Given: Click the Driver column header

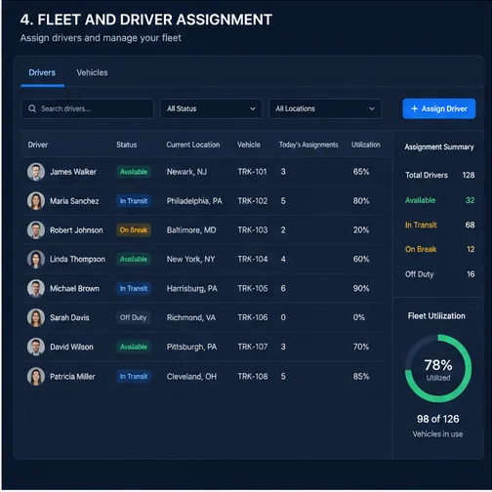Looking at the screenshot, I should coord(38,144).
